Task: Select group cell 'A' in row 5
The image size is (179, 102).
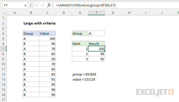Action: coord(31,39)
